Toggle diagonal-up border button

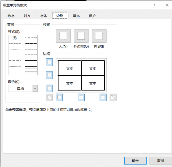(49, 97)
